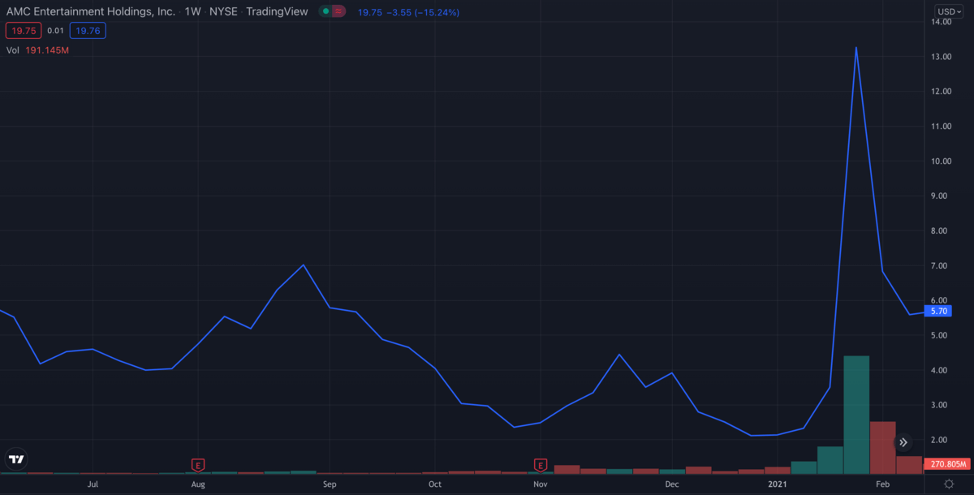The image size is (974, 495).
Task: Open the August earnings E marker
Action: pos(197,465)
